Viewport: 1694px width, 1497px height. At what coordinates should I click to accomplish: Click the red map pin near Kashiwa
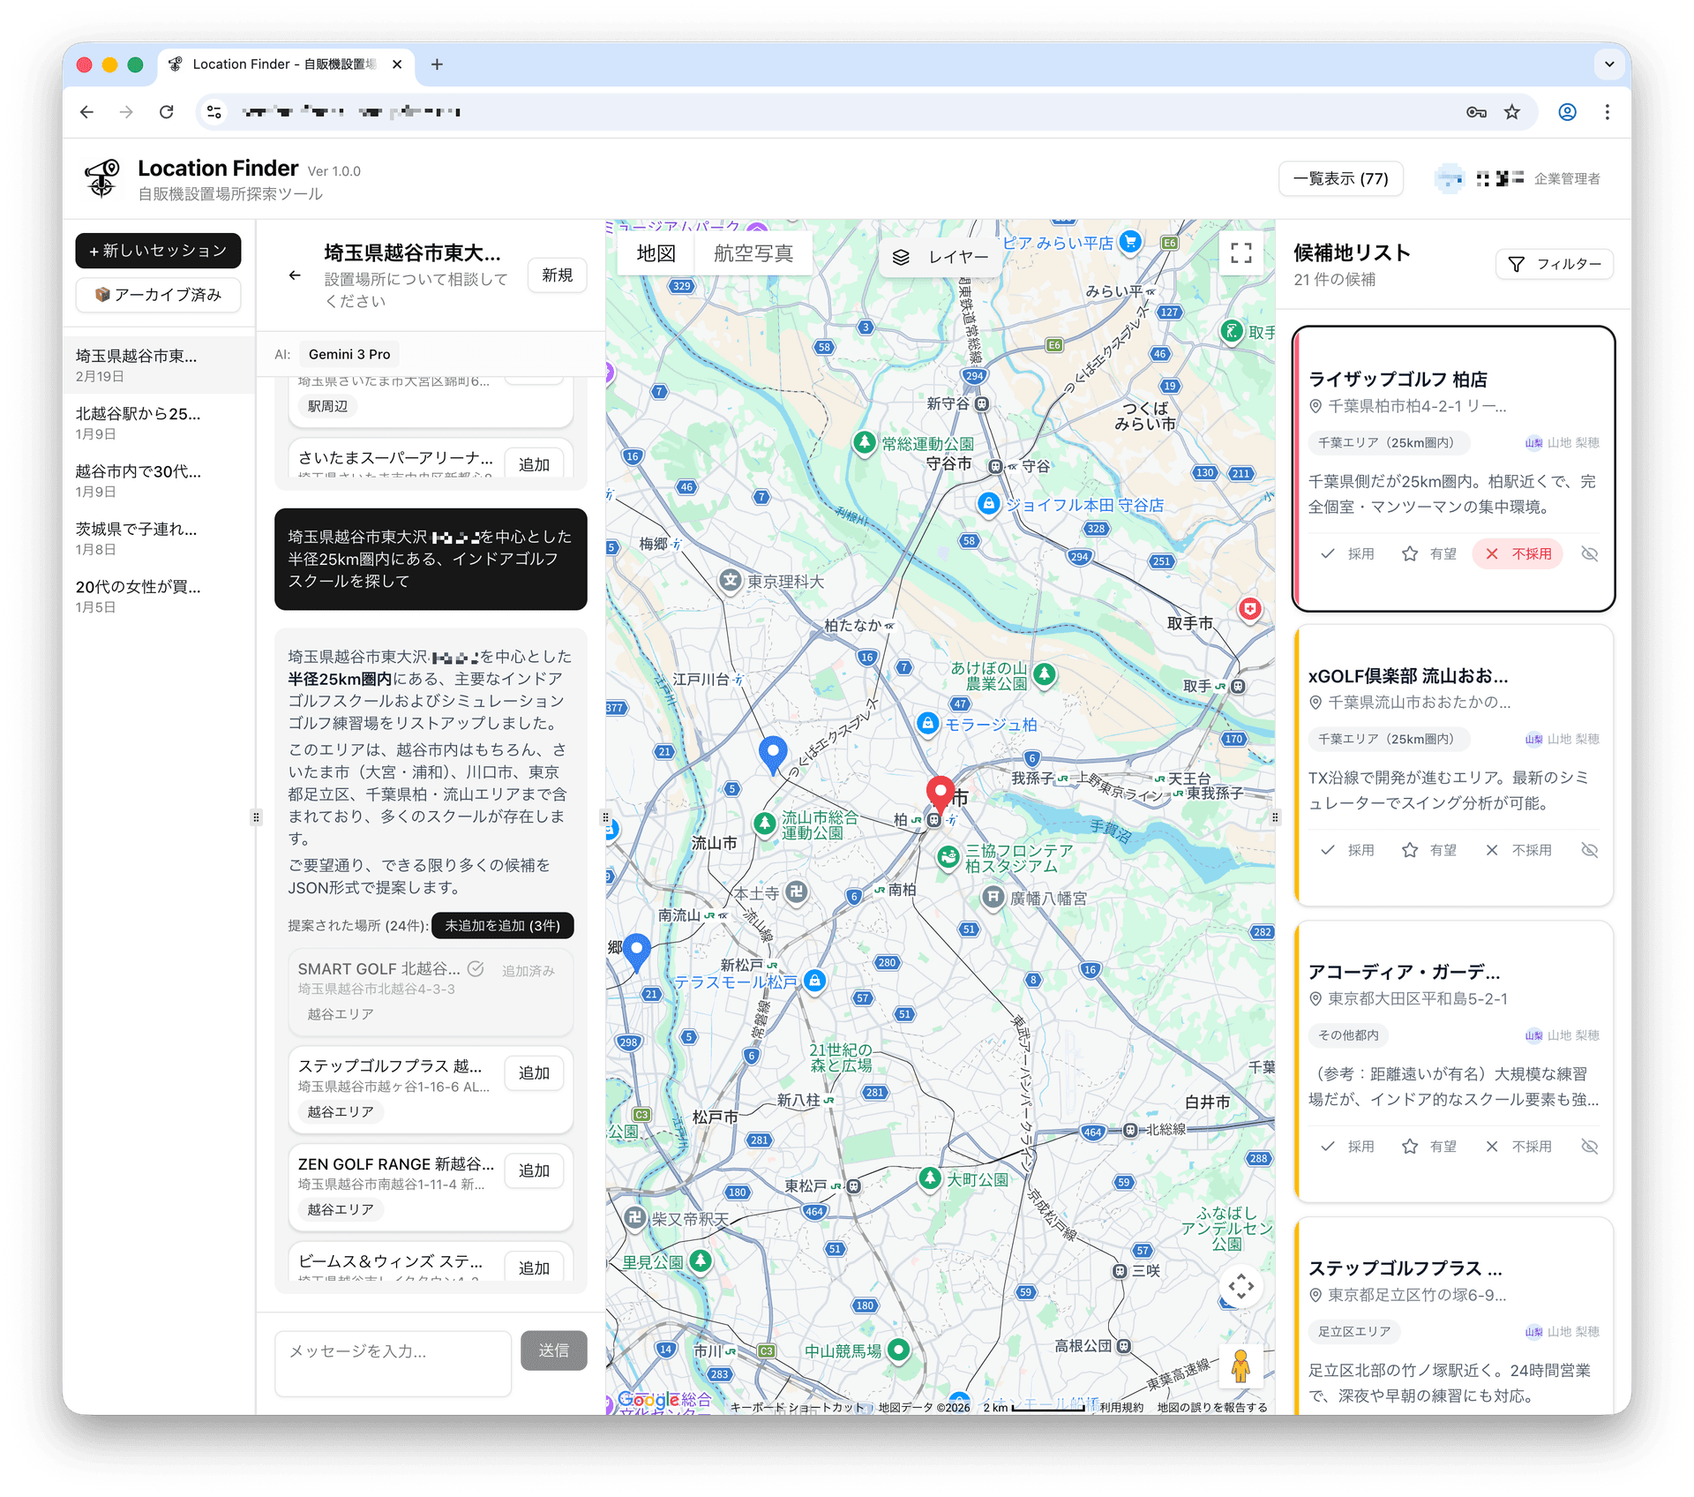(x=939, y=790)
